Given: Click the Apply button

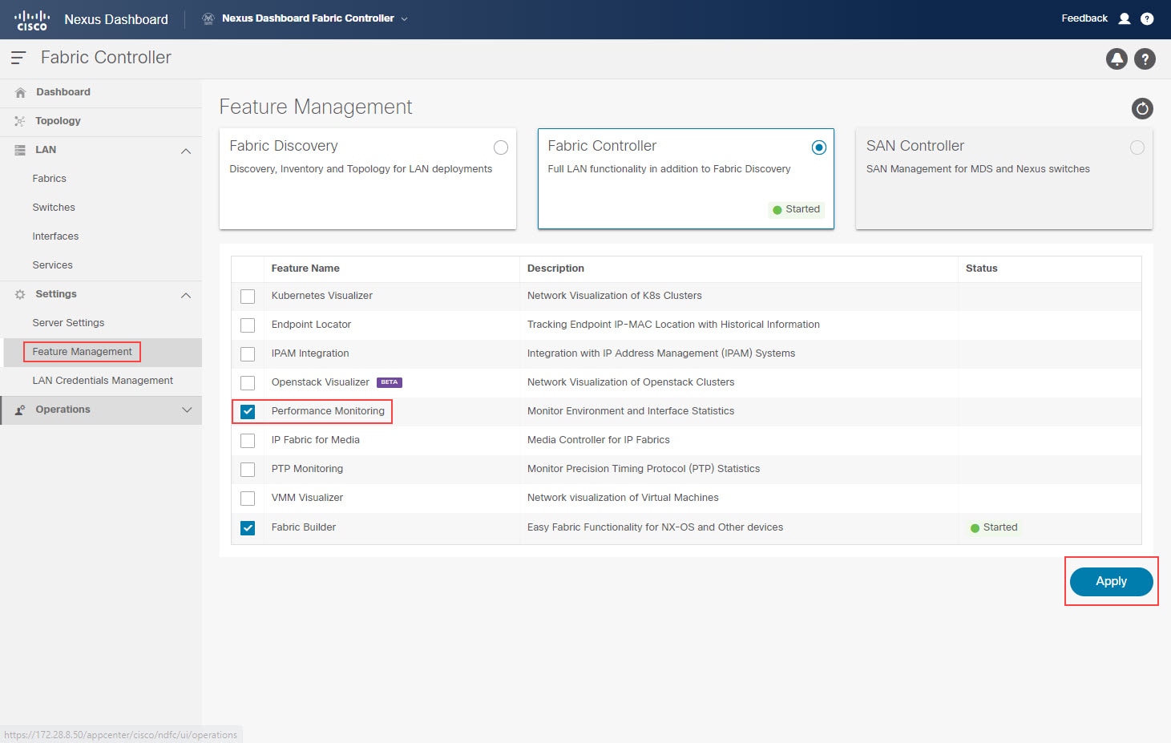Looking at the screenshot, I should click(1111, 581).
